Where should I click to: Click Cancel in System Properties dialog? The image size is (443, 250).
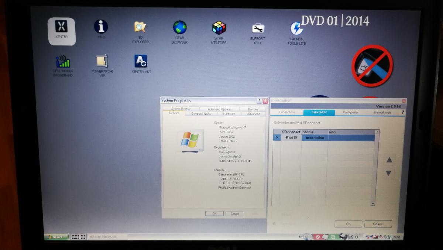click(235, 213)
